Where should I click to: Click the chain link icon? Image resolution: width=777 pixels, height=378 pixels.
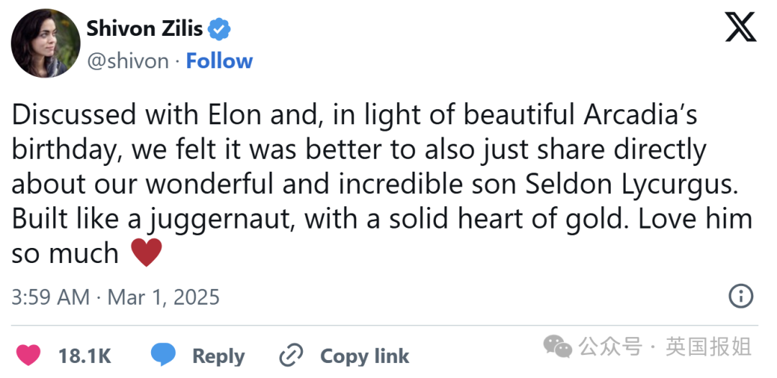click(x=293, y=356)
